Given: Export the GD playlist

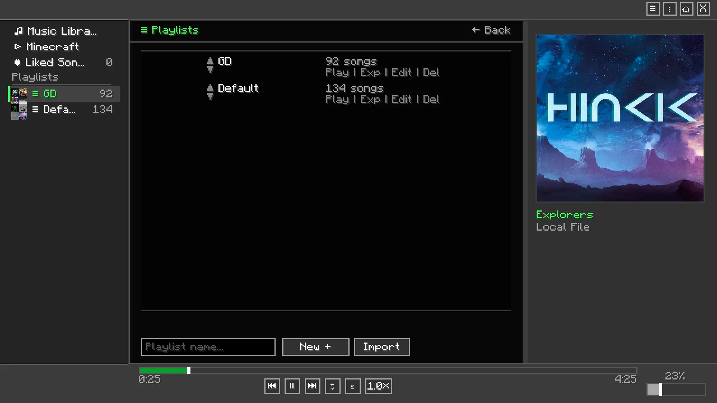Looking at the screenshot, I should point(370,72).
